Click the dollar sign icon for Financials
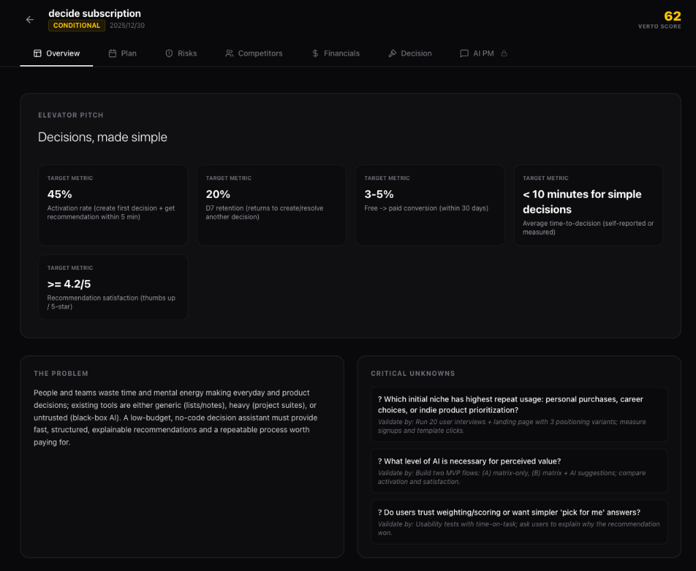Image resolution: width=696 pixels, height=571 pixels. [315, 53]
